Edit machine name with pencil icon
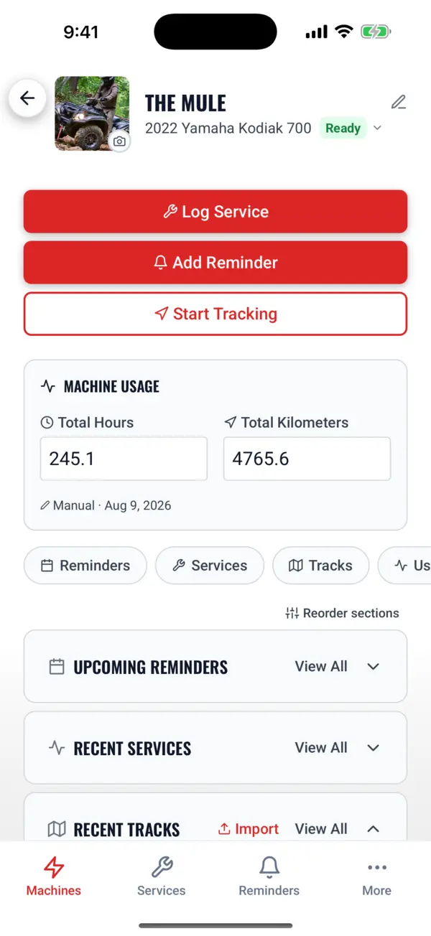This screenshot has width=431, height=936. pos(399,102)
